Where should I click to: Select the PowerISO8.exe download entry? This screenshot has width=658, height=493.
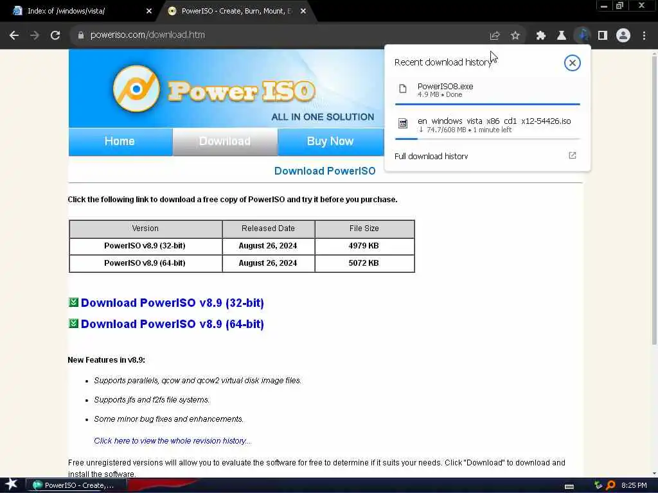pyautogui.click(x=487, y=90)
